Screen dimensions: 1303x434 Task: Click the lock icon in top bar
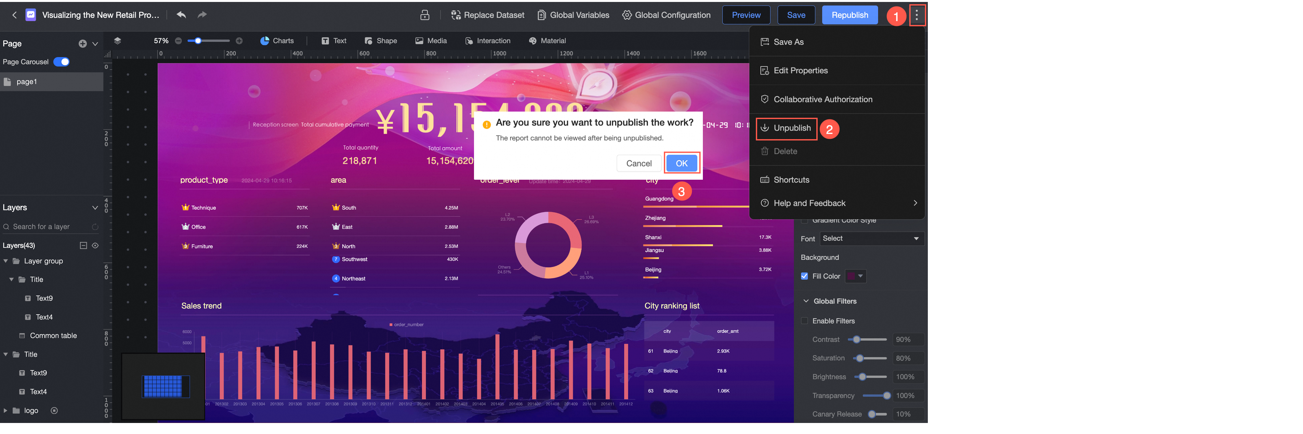coord(425,15)
